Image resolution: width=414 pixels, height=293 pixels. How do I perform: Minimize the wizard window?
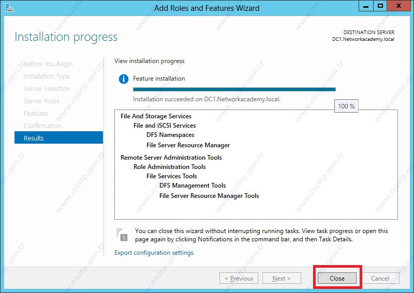[366, 6]
